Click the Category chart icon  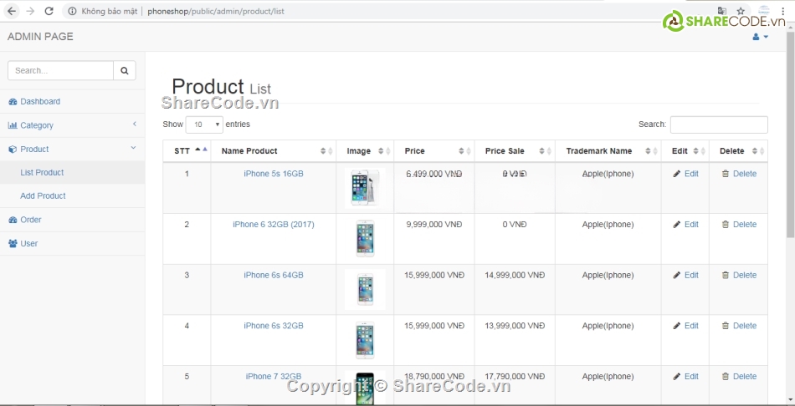tap(13, 125)
